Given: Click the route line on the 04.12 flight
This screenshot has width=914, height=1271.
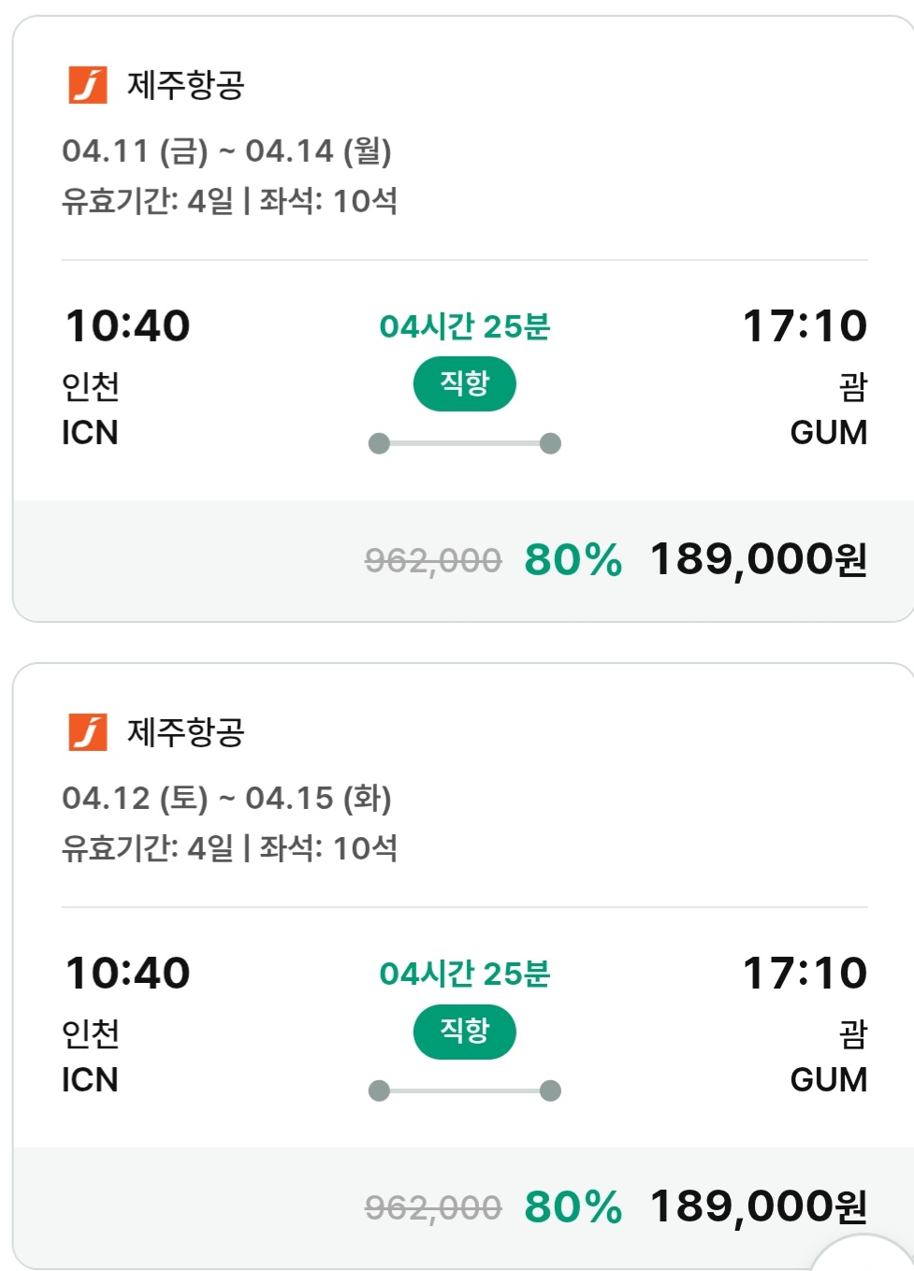Looking at the screenshot, I should click(x=465, y=1090).
